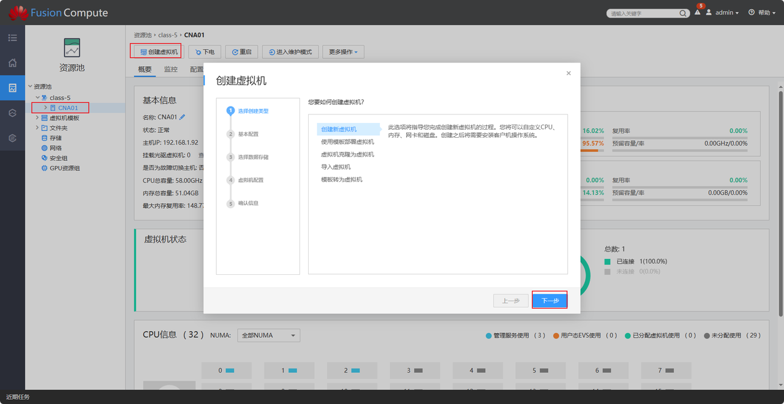Open the admin user dropdown
This screenshot has width=784, height=404.
pos(727,13)
